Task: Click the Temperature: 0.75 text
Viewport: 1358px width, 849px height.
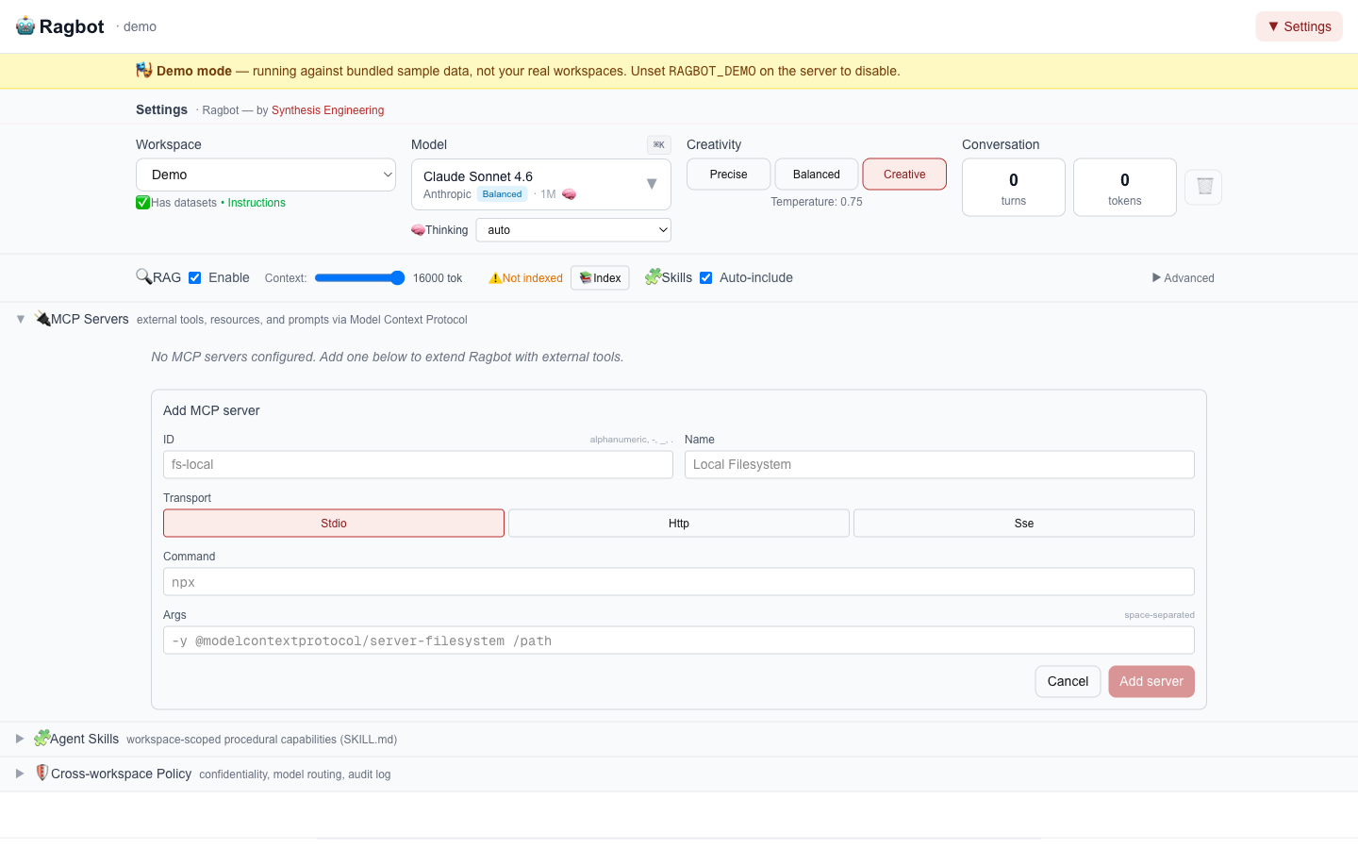Action: point(817,202)
